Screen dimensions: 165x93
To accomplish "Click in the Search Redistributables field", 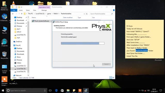I will (101, 14).
